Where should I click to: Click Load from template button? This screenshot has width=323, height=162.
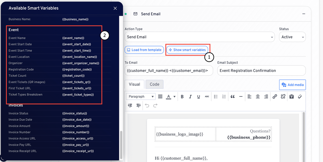[x=144, y=50]
